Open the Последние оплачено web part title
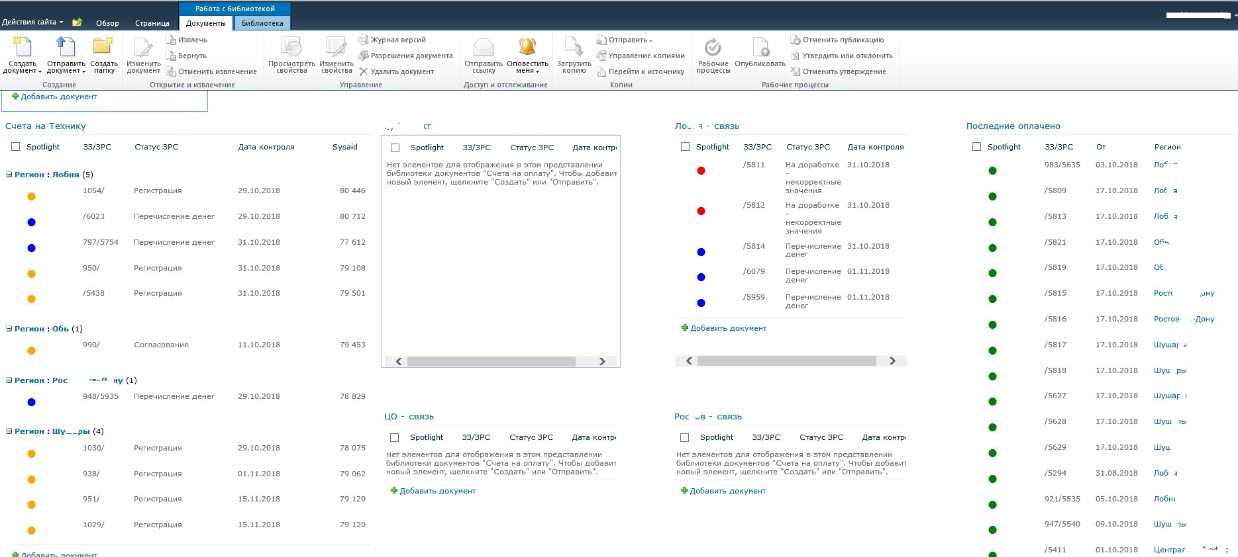Viewport: 1238px width, 557px height. [1013, 126]
